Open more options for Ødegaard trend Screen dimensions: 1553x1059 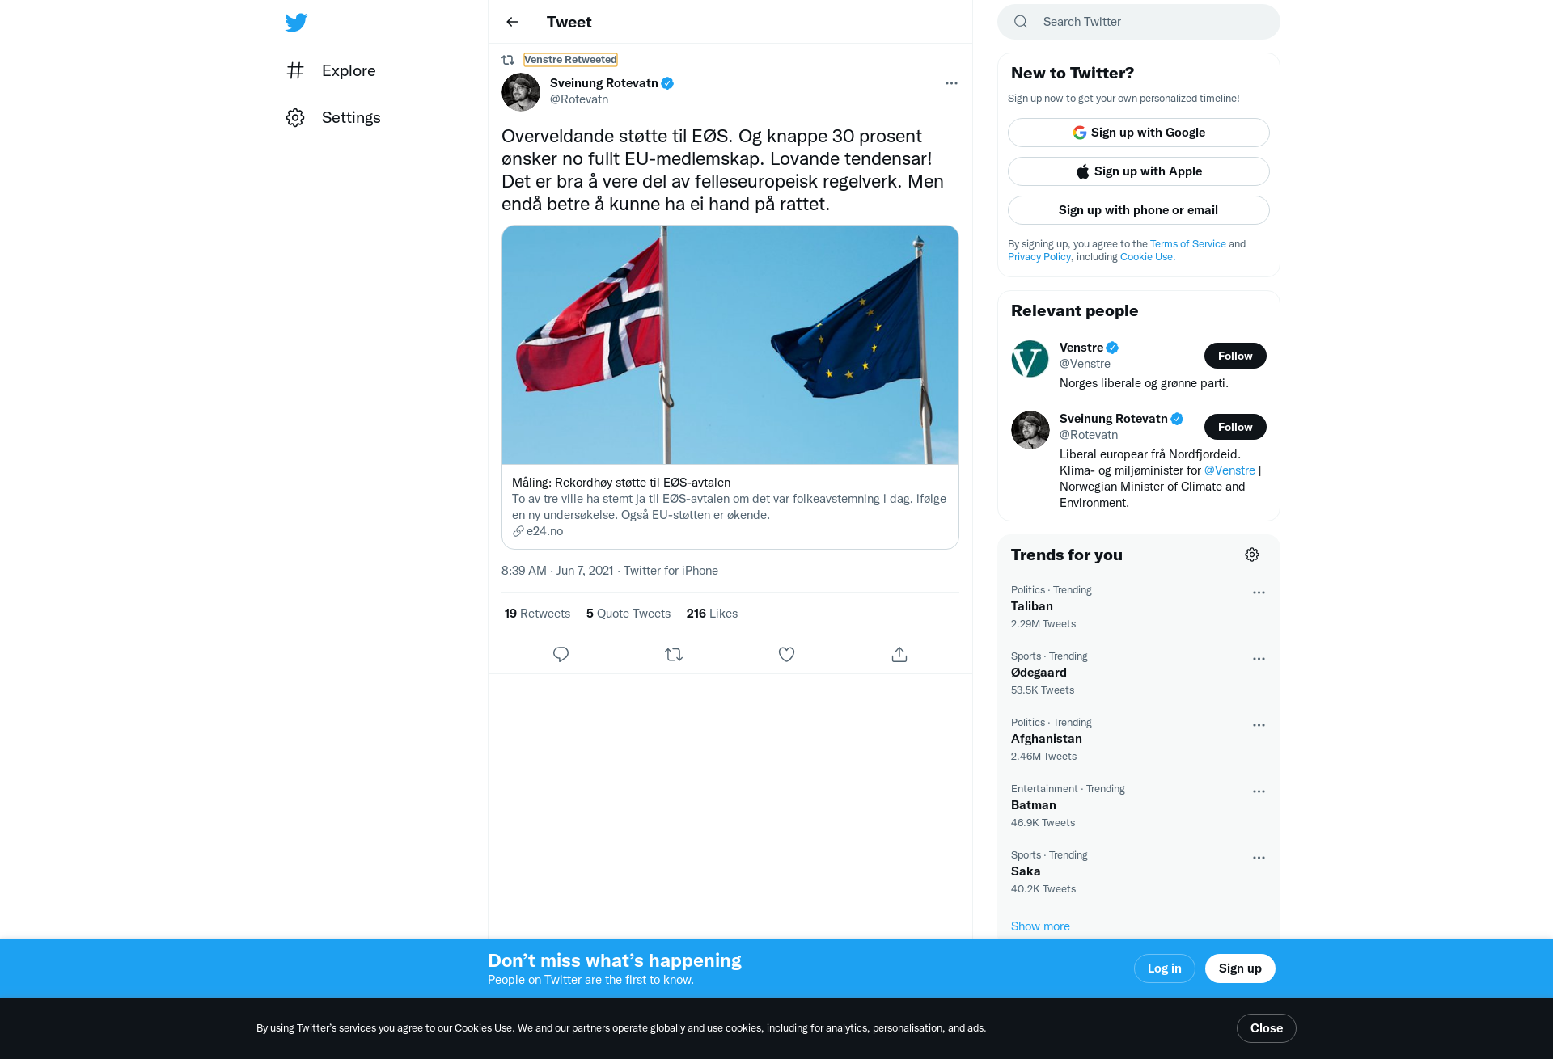(1259, 659)
